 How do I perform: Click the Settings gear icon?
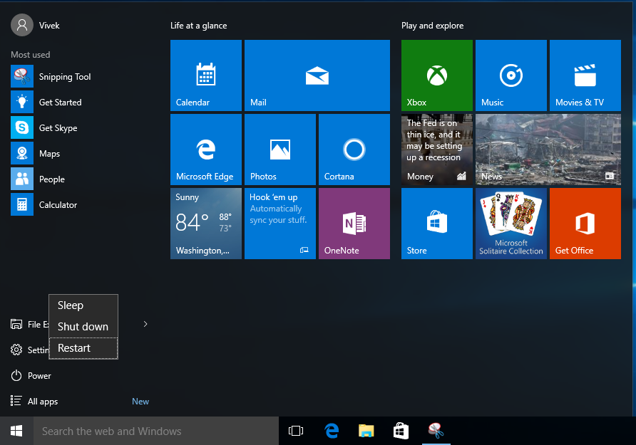(16, 350)
